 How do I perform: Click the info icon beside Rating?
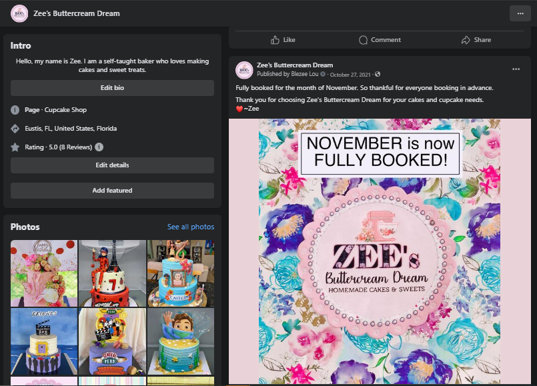point(99,147)
